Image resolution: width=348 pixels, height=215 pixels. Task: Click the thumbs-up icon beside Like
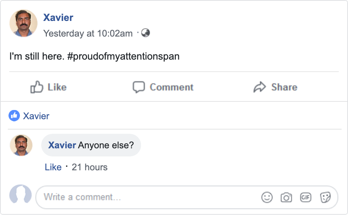[x=37, y=87]
